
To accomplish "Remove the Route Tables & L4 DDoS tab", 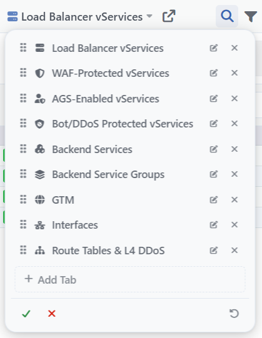I will point(234,251).
